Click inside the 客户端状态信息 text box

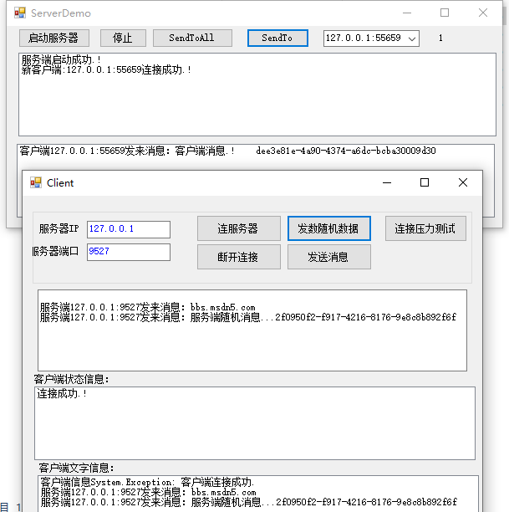tap(255, 422)
